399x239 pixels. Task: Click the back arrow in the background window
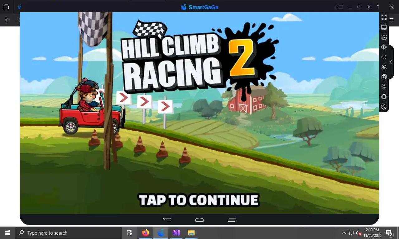[7, 20]
